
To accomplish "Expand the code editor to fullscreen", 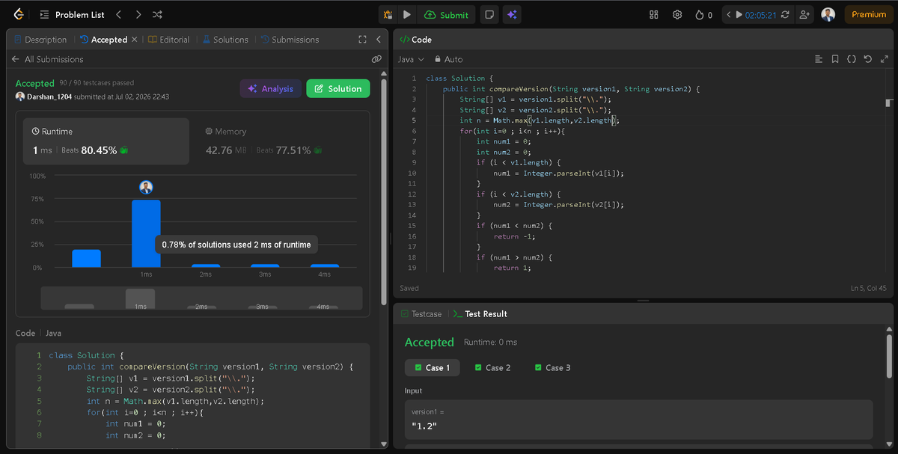I will 884,59.
